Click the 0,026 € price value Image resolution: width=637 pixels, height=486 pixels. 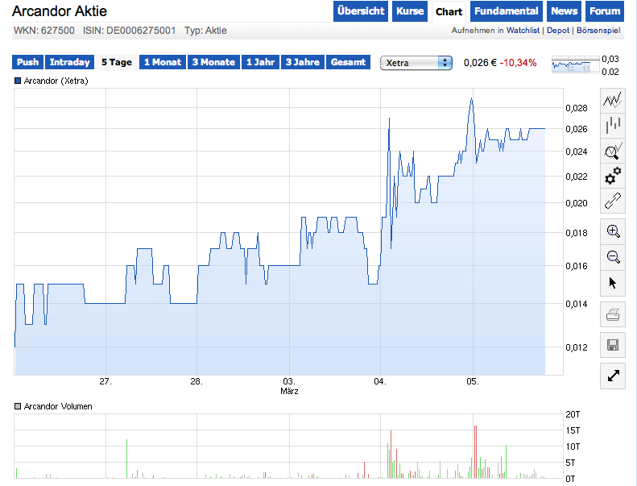click(480, 63)
